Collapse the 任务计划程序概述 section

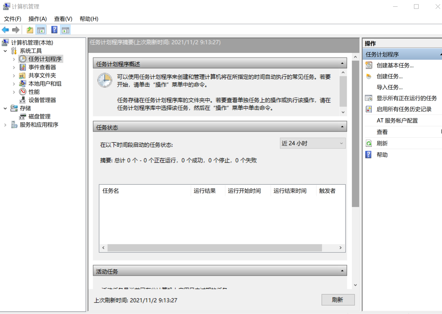(x=342, y=64)
